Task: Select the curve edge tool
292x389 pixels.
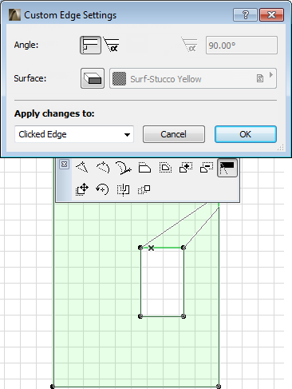Action: (103, 168)
